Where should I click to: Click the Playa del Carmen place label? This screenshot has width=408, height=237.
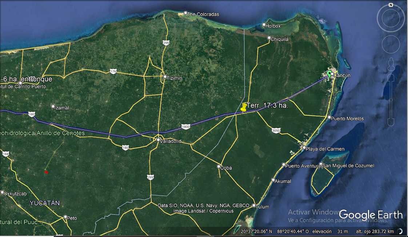pyautogui.click(x=325, y=149)
